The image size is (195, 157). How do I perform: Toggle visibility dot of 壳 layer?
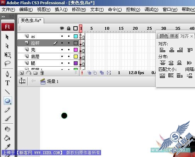[62, 50]
